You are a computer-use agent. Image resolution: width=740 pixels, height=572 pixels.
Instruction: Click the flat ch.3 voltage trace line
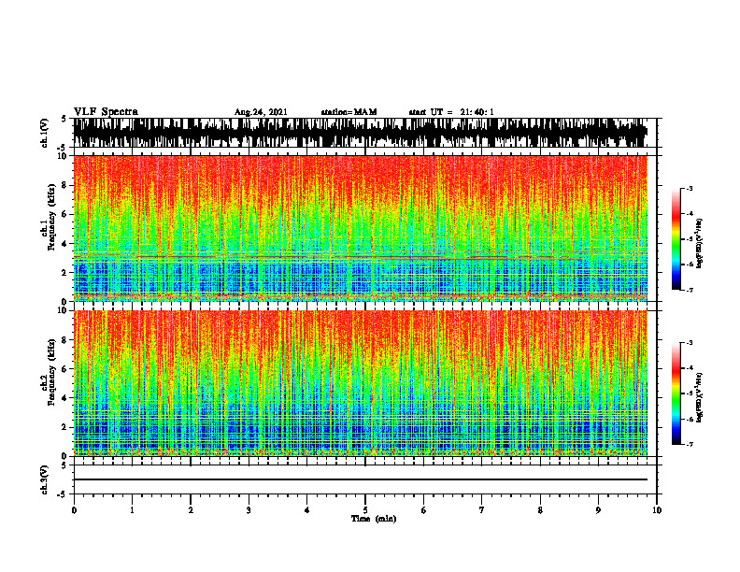pos(360,479)
